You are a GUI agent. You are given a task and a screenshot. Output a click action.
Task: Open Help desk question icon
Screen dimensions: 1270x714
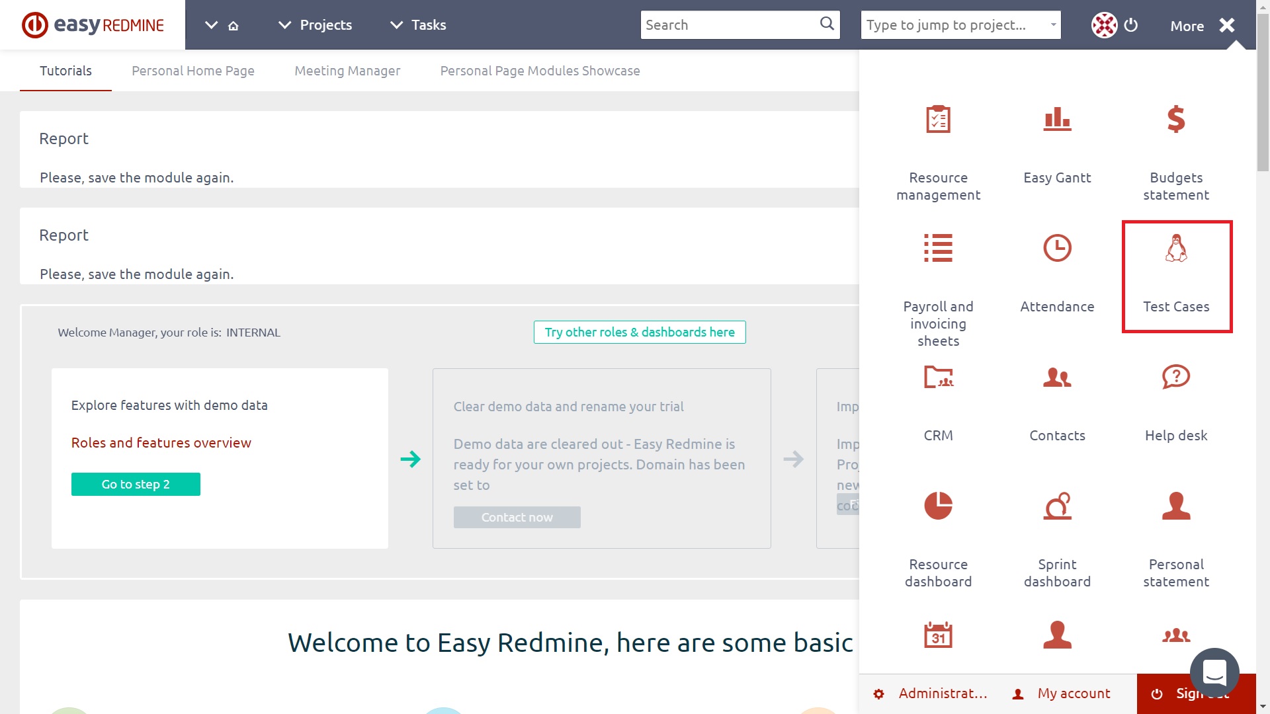pos(1176,377)
